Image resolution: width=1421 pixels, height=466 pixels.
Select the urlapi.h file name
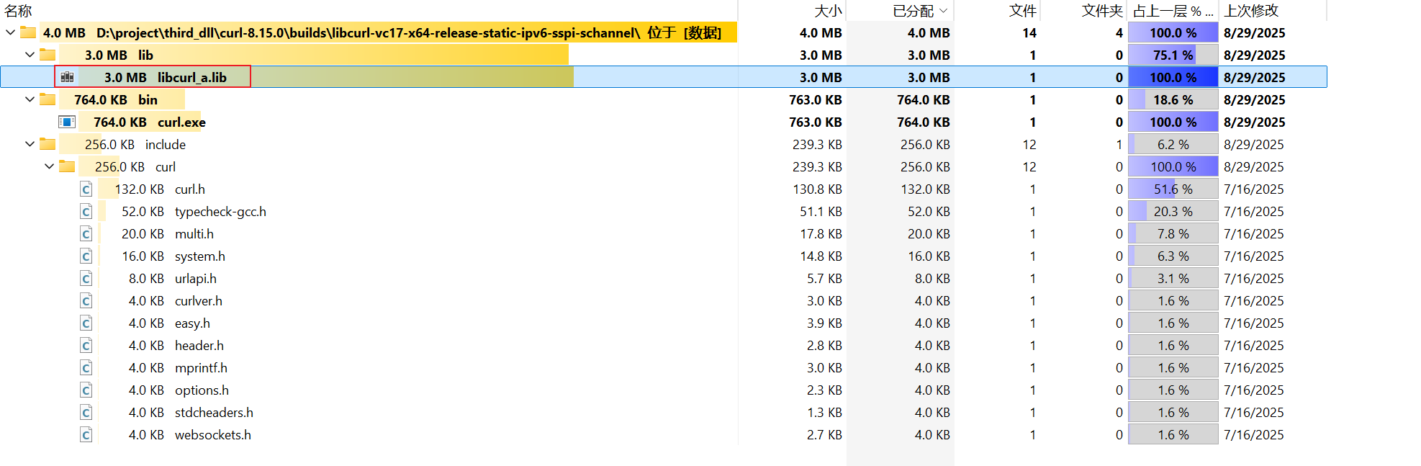pos(196,278)
